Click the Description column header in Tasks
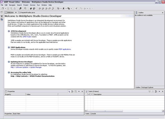Image resolution: width=165 pixels, height=119 pixels. coord(129,94)
